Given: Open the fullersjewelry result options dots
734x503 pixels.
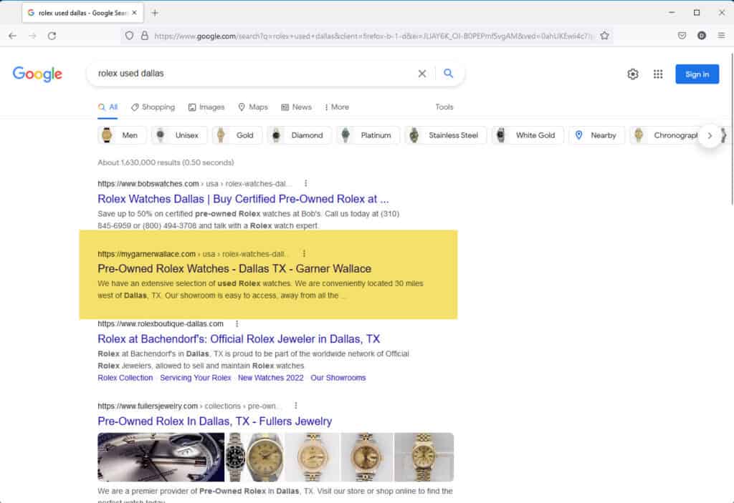Looking at the screenshot, I should coord(296,406).
